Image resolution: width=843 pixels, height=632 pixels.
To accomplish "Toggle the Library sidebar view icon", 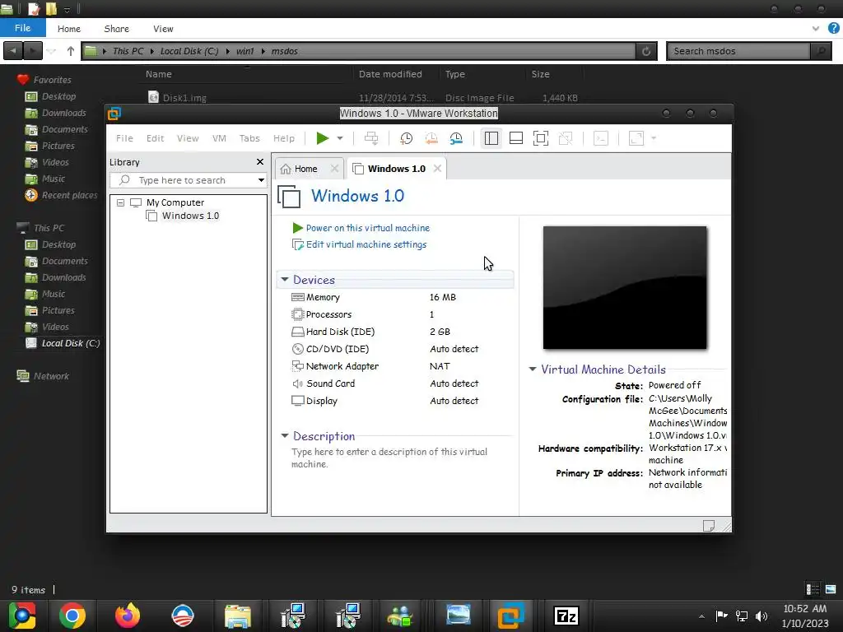I will coord(491,138).
